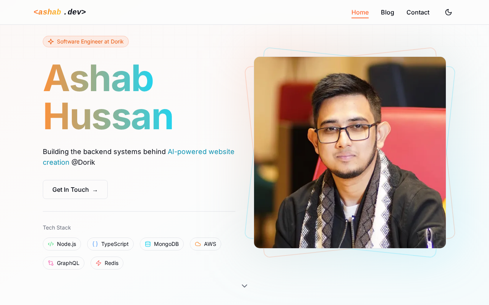This screenshot has width=489, height=305.
Task: Click the AWS cloud icon
Action: [198, 244]
